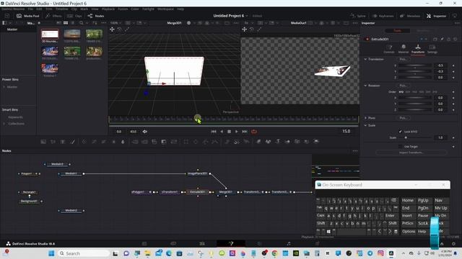Switch to the Controls tab in Inspector
Viewport: 462px width, 259px height.
(389, 49)
